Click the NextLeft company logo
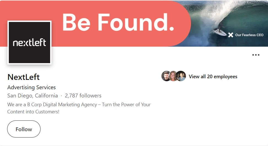This screenshot has height=146, width=268. (29, 43)
